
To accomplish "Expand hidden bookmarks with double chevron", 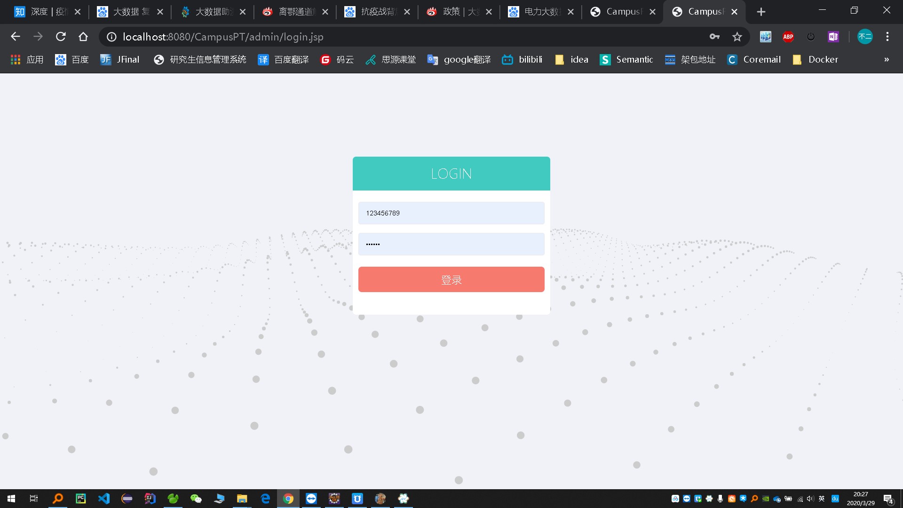I will (887, 60).
